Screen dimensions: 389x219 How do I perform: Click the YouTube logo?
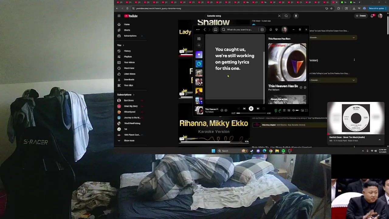131,16
